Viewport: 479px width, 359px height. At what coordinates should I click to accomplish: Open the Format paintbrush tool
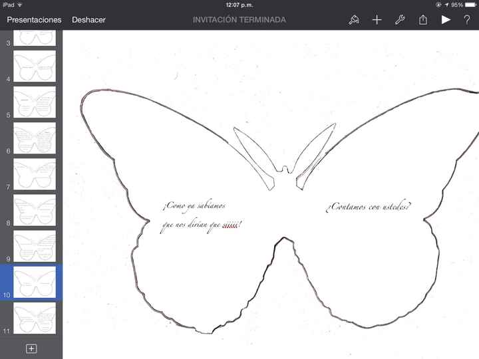point(354,20)
